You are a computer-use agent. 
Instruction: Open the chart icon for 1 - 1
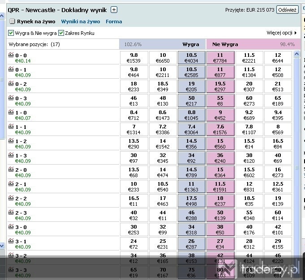point(11,127)
